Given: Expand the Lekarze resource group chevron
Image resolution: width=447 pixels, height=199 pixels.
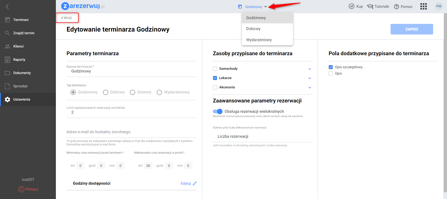Looking at the screenshot, I should [x=310, y=78].
